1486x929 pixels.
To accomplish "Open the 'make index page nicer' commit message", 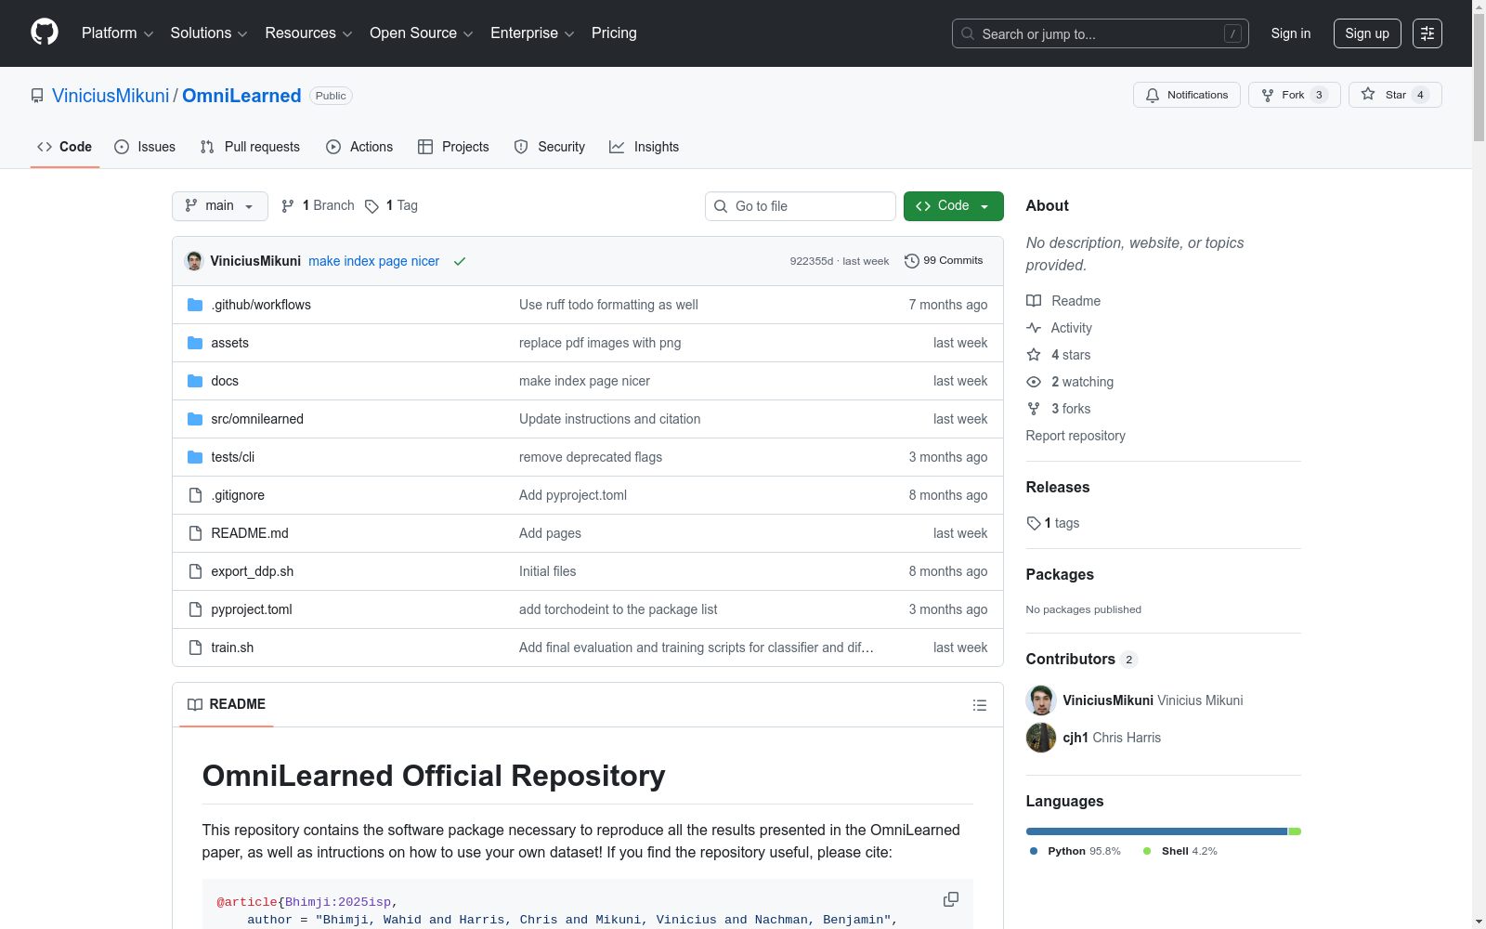I will [374, 261].
